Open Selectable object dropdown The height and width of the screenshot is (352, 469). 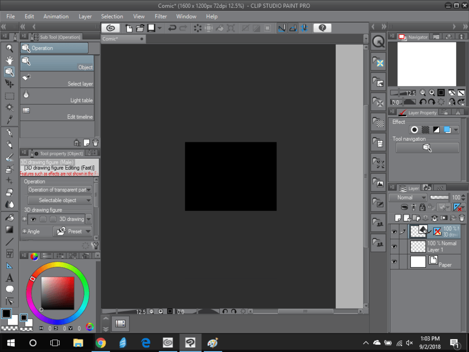point(60,200)
